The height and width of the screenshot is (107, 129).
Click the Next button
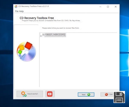[86, 94]
